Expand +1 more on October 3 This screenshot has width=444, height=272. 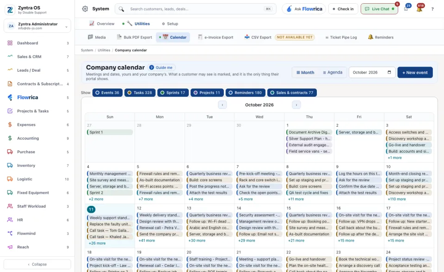click(x=395, y=158)
